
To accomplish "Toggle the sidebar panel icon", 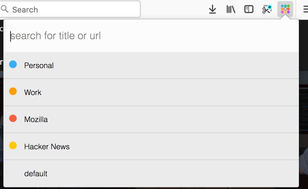I will click(249, 9).
